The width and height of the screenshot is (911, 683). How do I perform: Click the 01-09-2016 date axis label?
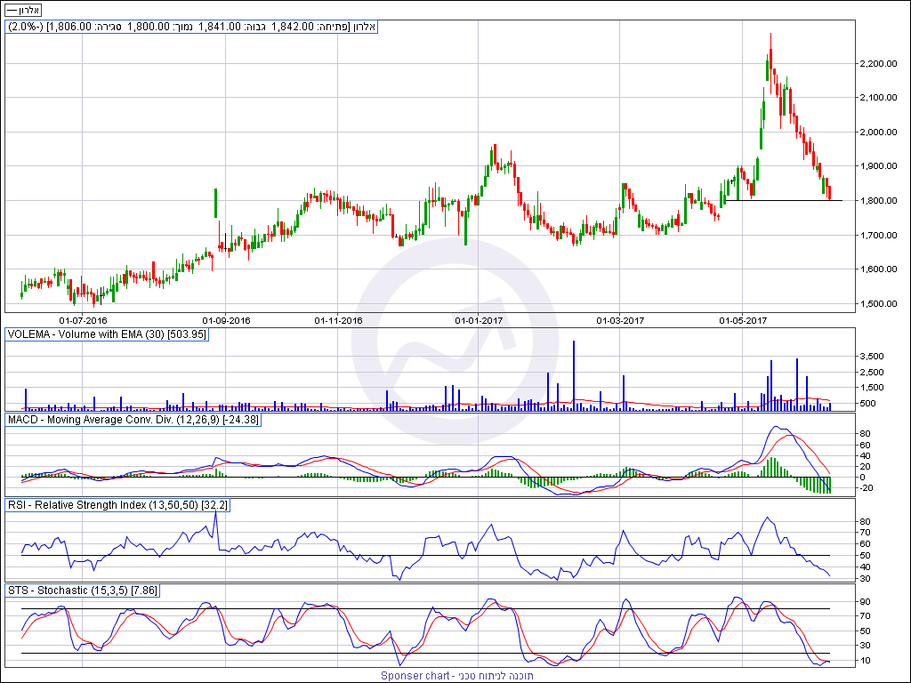tap(226, 319)
